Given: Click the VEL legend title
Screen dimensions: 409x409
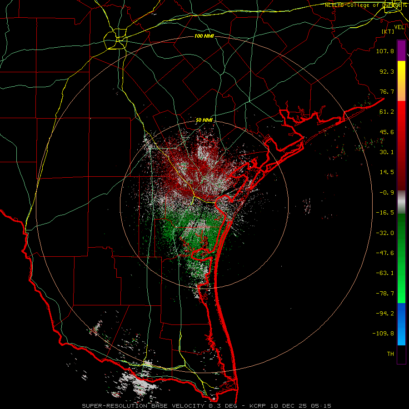Looking at the screenshot, I should (x=399, y=27).
